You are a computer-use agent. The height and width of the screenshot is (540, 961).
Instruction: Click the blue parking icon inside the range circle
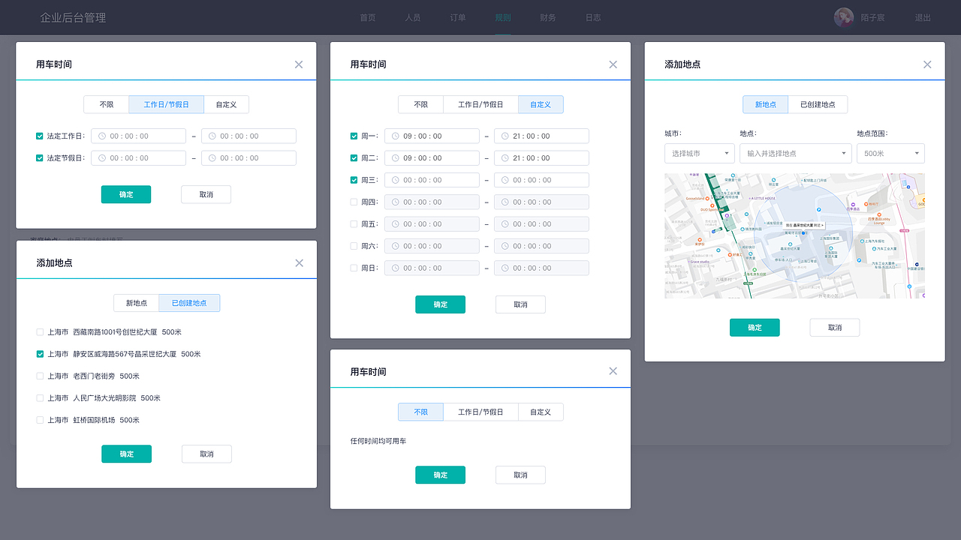[x=819, y=209]
